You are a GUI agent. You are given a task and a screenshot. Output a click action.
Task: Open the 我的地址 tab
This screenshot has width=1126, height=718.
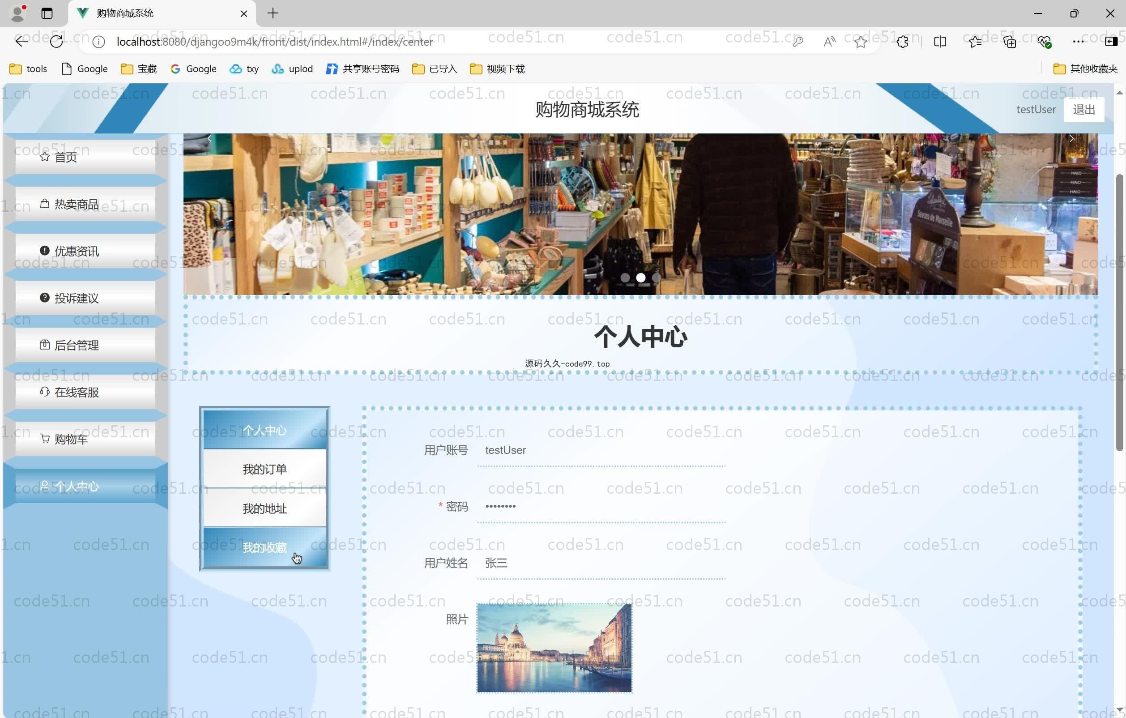(x=264, y=508)
